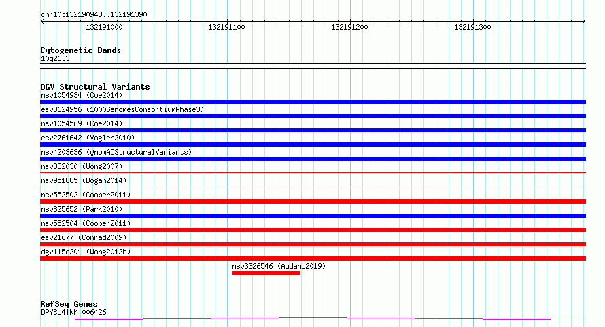This screenshot has height=327, width=605.
Task: Click the chr10:132190948..132191390 region label
Action: point(94,15)
